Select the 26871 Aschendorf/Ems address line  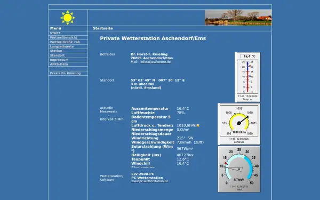[x=152, y=58]
